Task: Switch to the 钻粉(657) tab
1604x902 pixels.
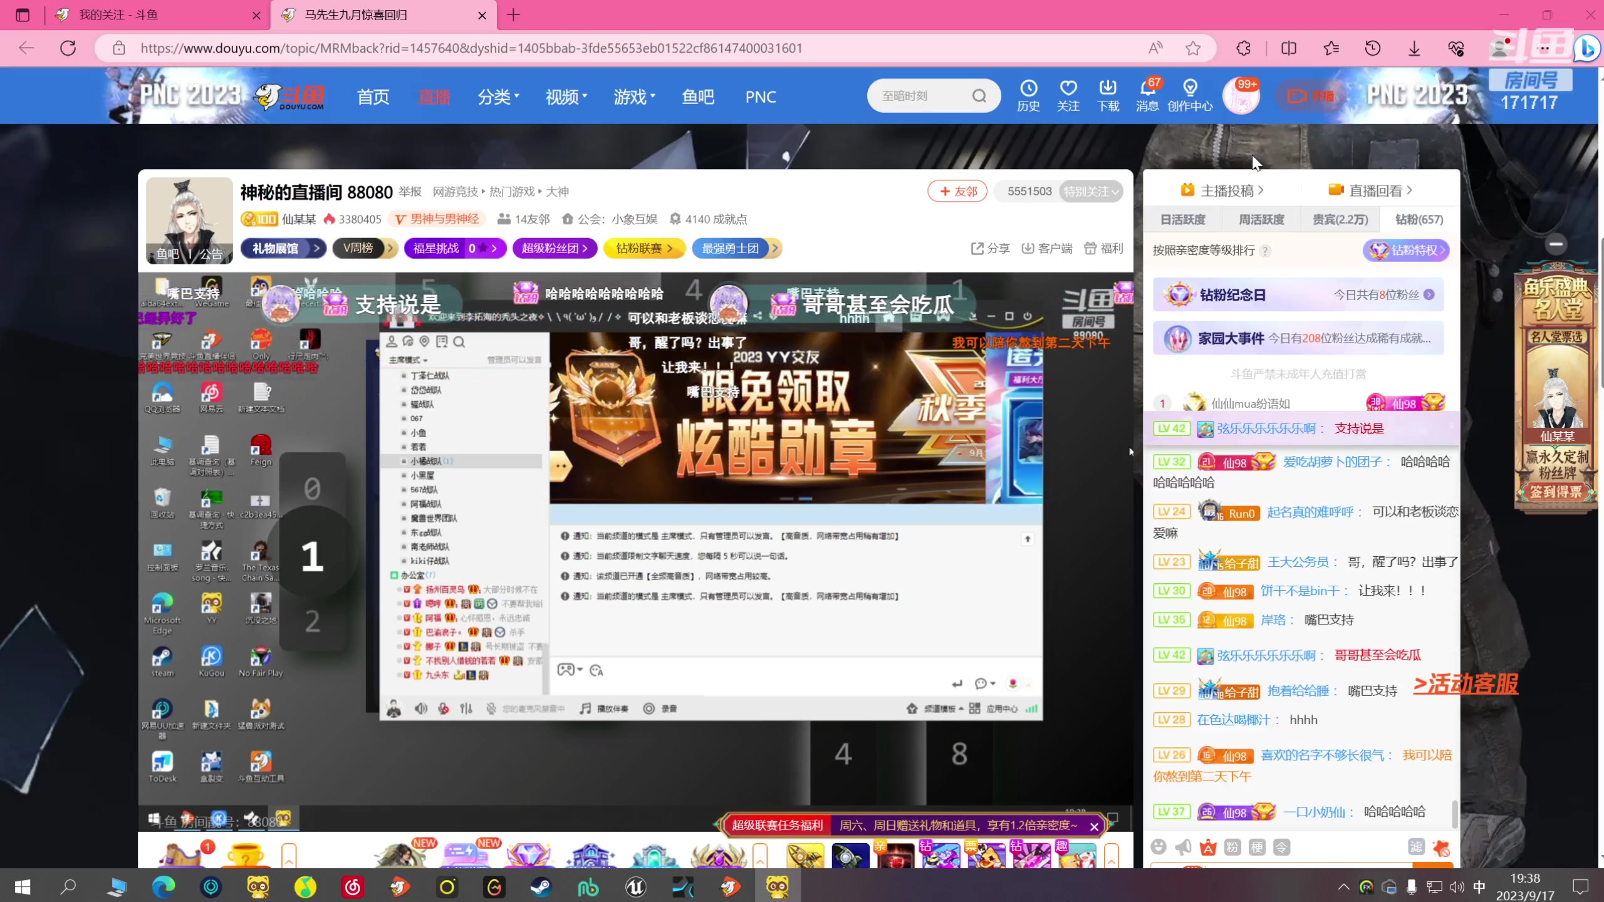Action: coord(1419,220)
